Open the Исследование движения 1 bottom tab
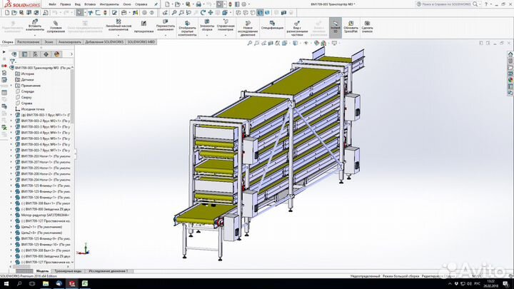The image size is (514, 289). (108, 271)
